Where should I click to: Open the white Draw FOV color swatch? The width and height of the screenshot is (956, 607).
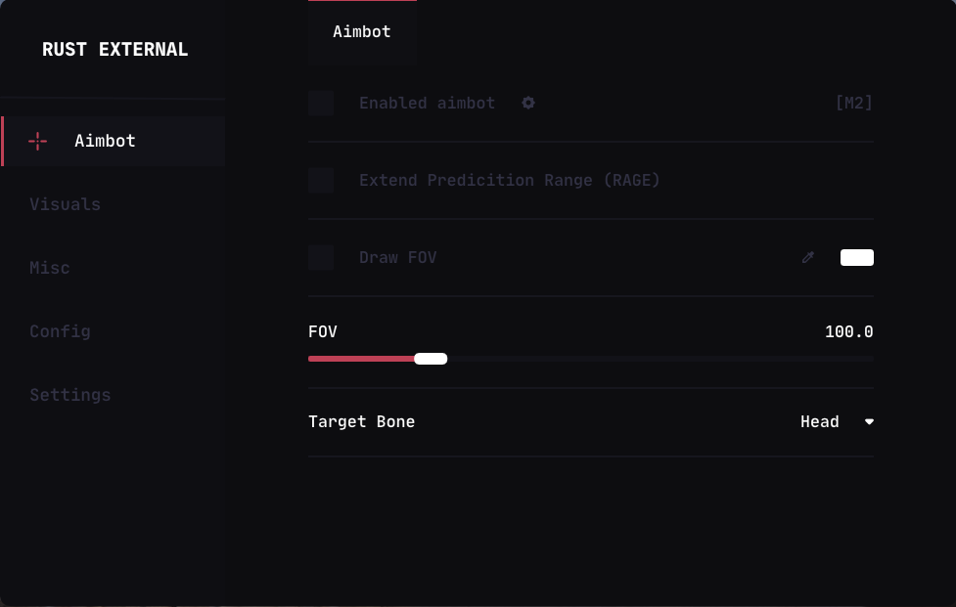[x=856, y=257]
